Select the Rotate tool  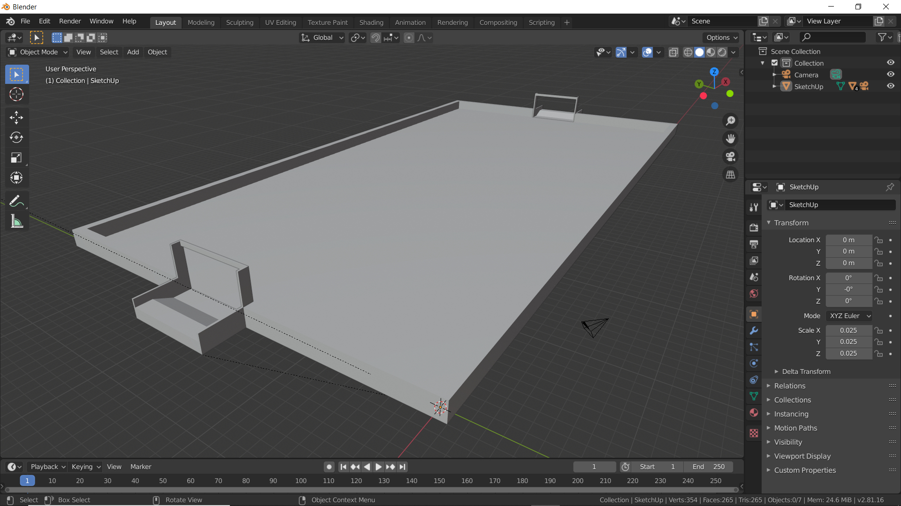pyautogui.click(x=16, y=137)
